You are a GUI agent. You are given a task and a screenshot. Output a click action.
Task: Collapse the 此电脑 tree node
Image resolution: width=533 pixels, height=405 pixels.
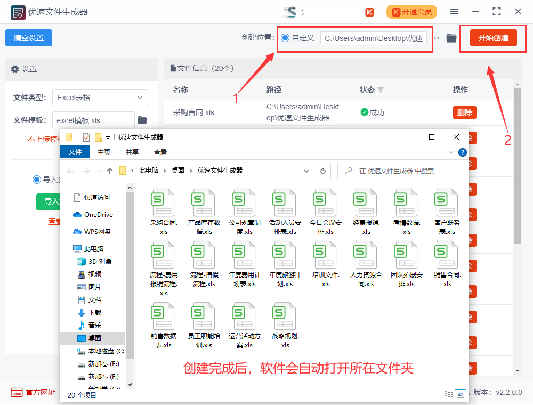coord(66,249)
